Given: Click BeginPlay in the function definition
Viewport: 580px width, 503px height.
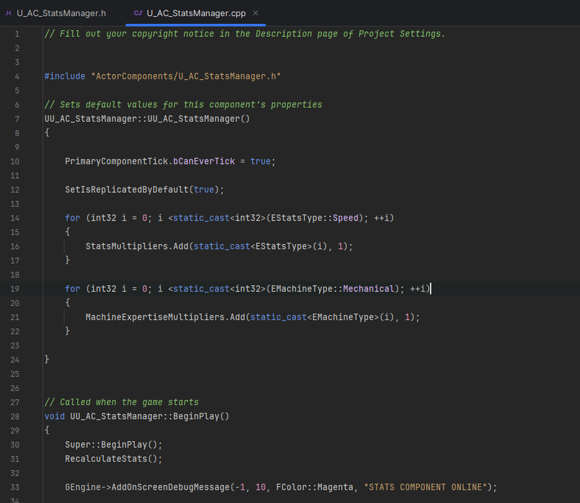Looking at the screenshot, I should click(198, 417).
